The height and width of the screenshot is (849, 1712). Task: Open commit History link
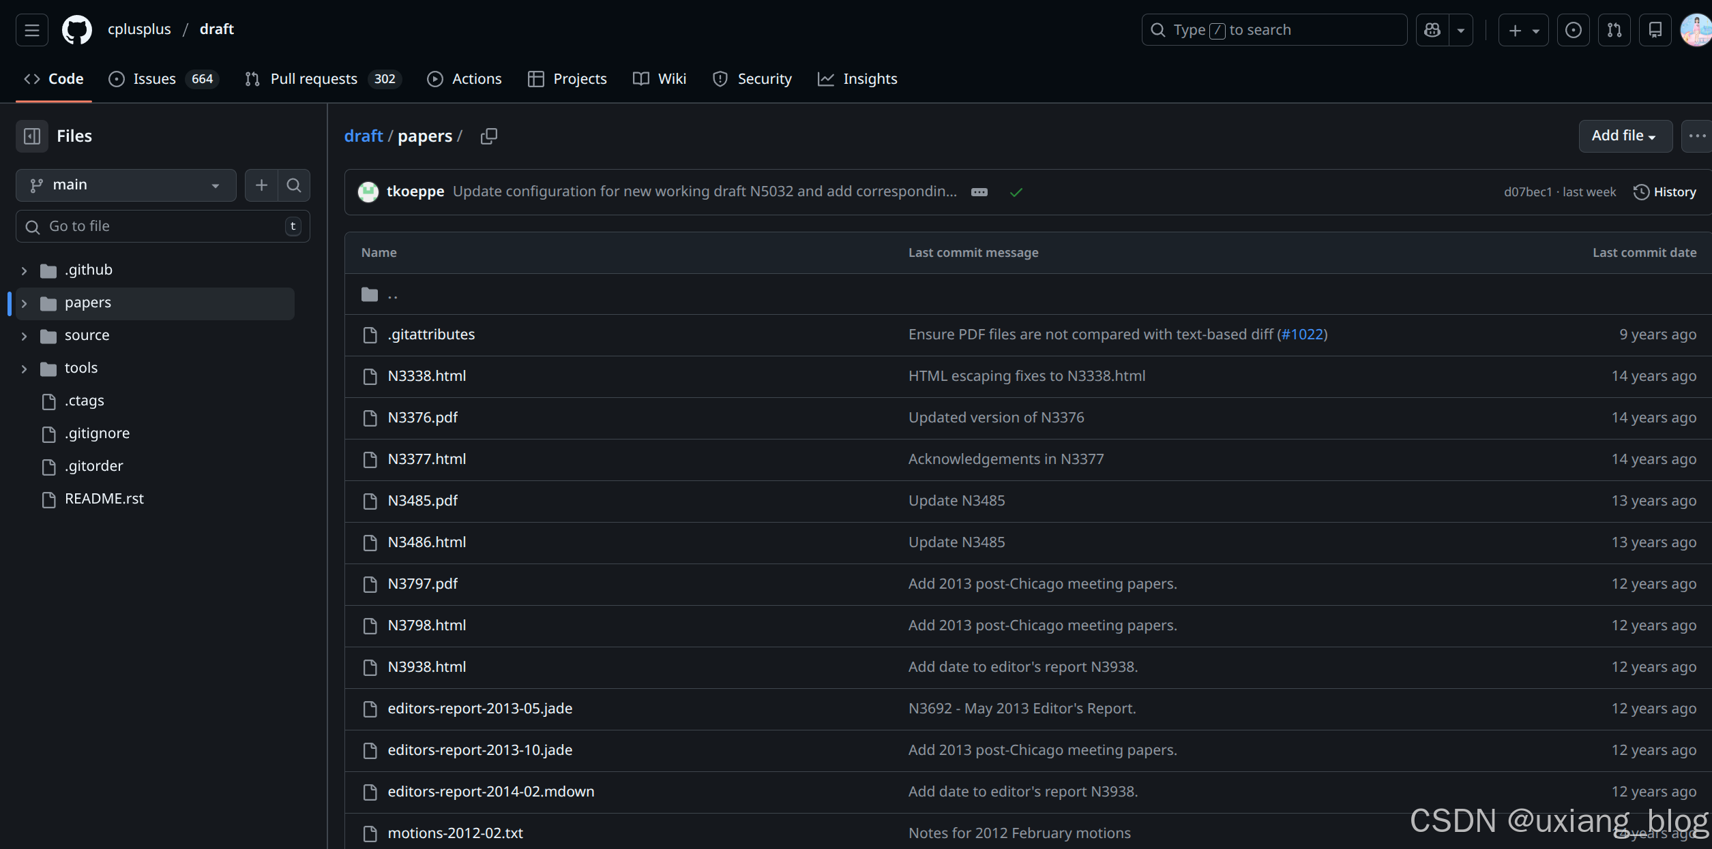tap(1665, 192)
